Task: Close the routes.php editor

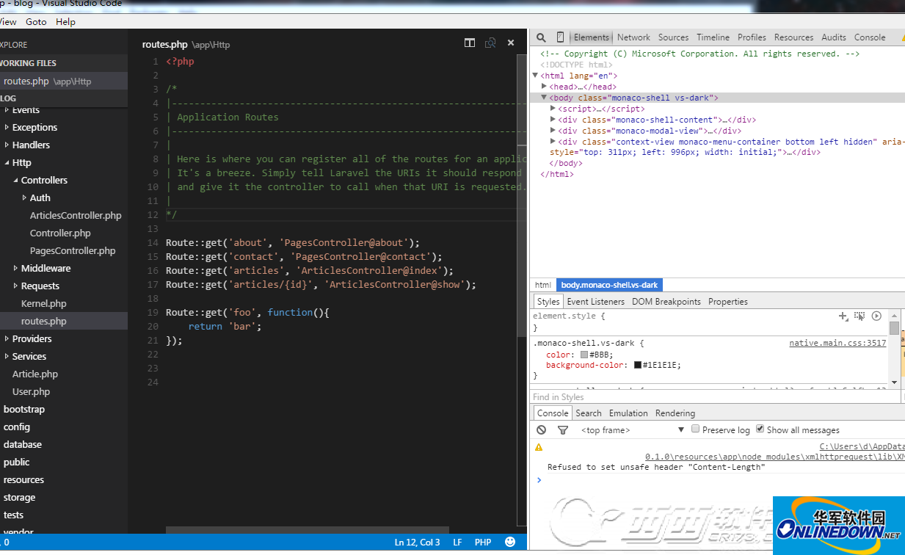Action: [x=512, y=43]
